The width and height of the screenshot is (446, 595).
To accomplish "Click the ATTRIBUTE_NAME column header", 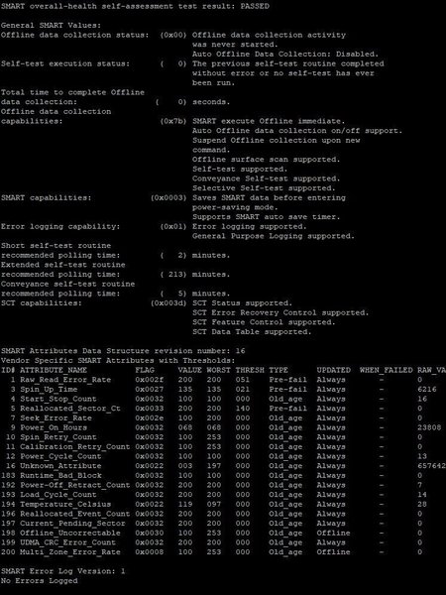I will [x=54, y=370].
